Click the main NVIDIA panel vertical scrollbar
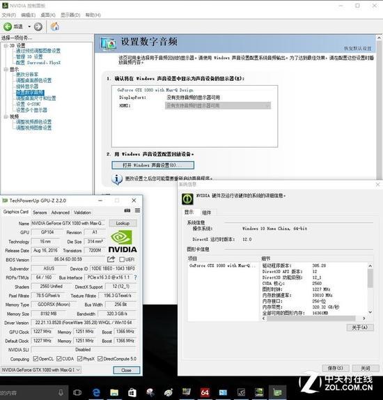Viewport: 383px width, 400px height. point(379,109)
